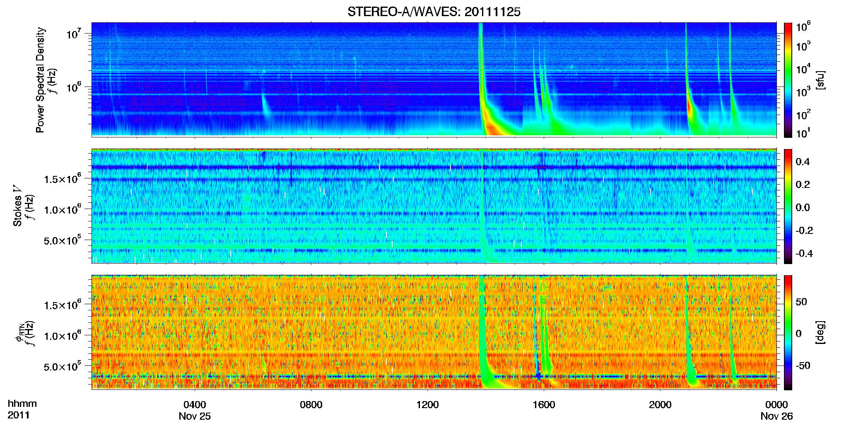
Task: Click the top panel sfu color bar
Action: [788, 80]
